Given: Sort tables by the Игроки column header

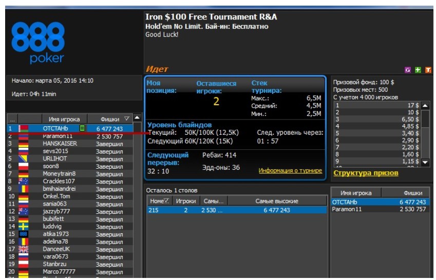Looking at the screenshot, I should (x=186, y=201).
